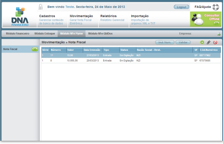Open the Importação menu
The width and height of the screenshot is (223, 144).
click(140, 16)
